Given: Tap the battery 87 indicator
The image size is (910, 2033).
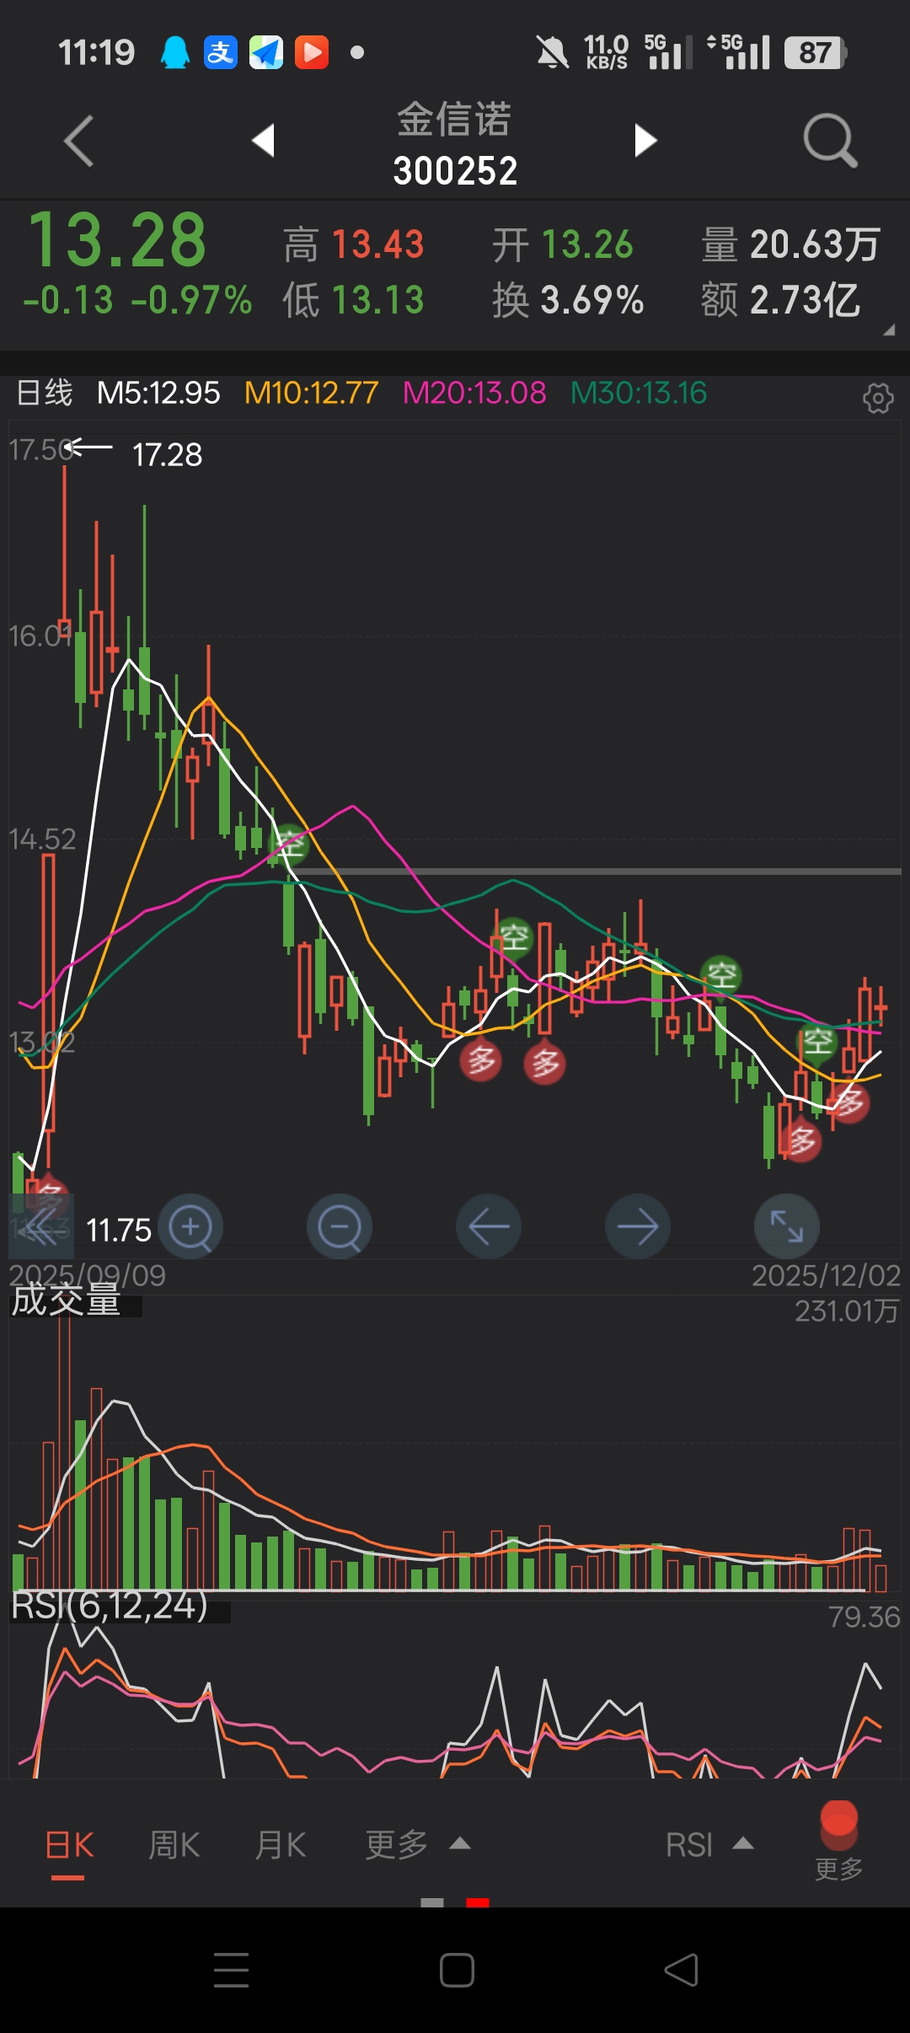Looking at the screenshot, I should pos(816,53).
